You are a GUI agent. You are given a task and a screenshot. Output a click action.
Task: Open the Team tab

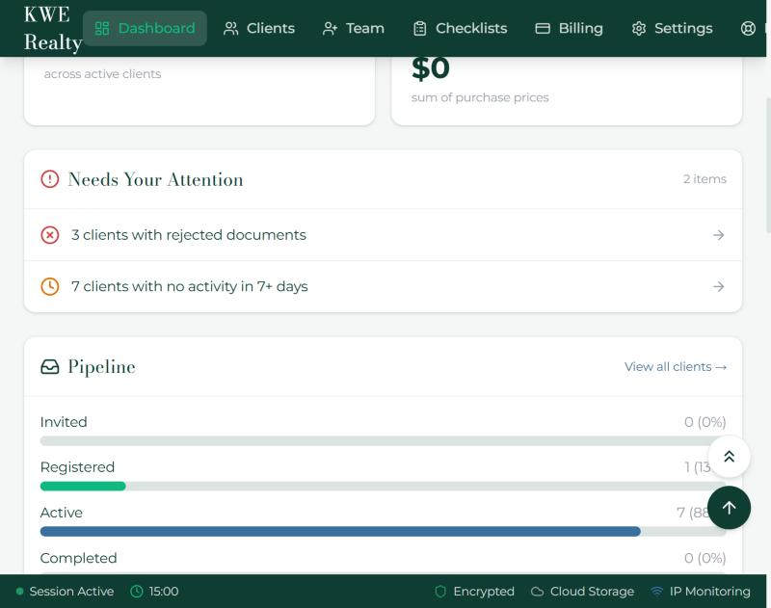pos(354,28)
